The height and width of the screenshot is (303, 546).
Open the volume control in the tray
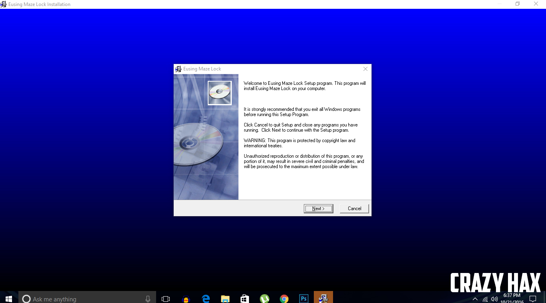(x=494, y=299)
